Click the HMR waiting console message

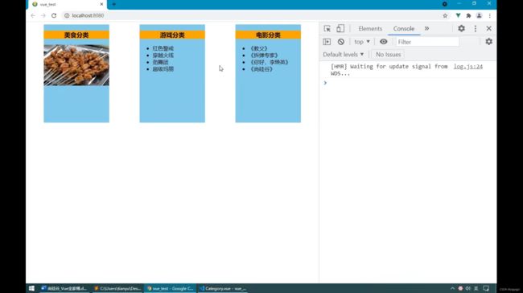pyautogui.click(x=389, y=70)
